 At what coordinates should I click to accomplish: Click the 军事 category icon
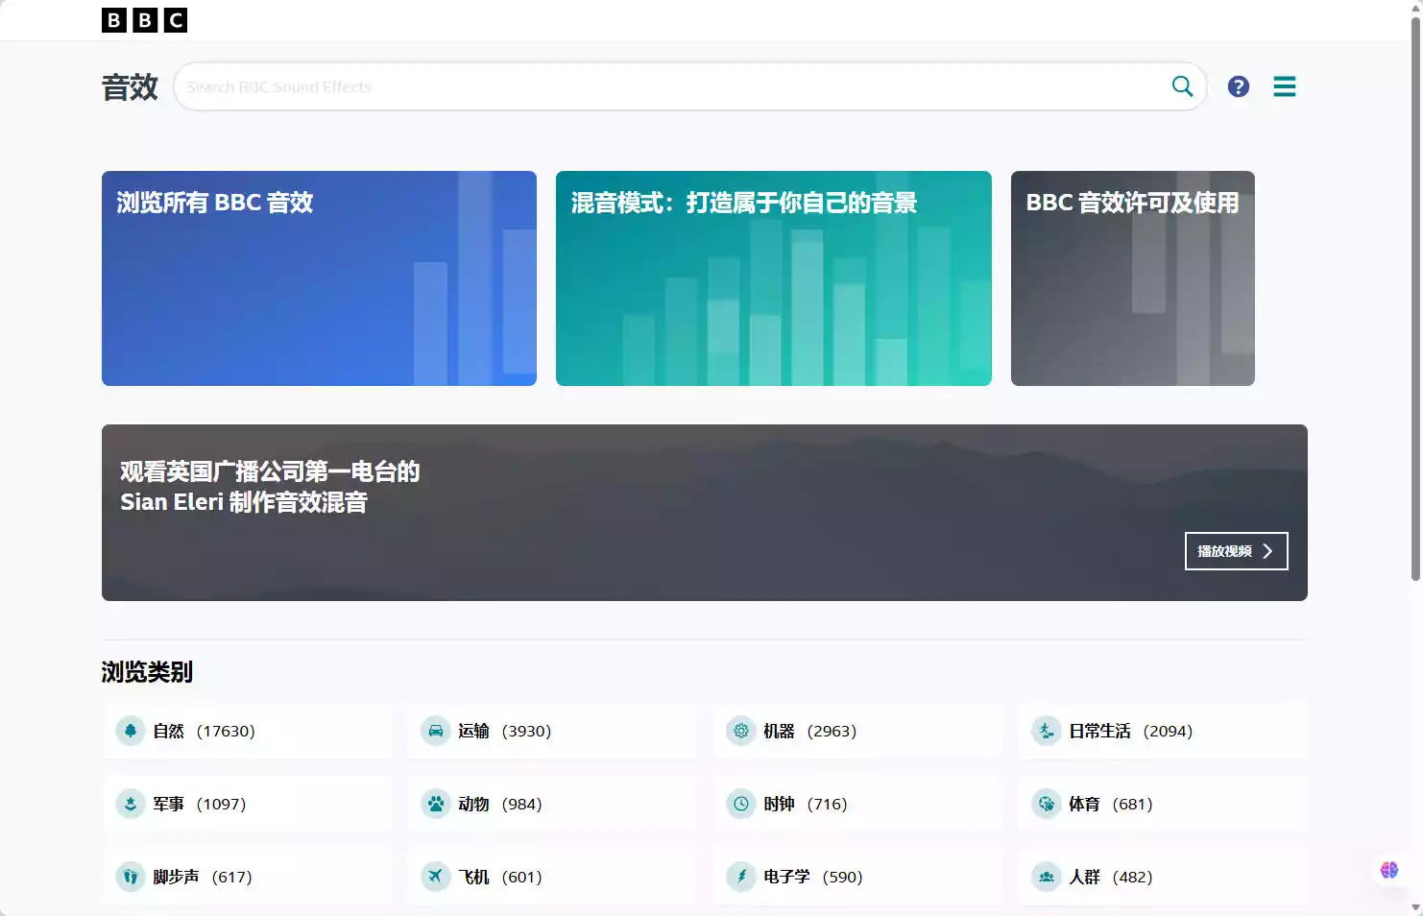(131, 804)
